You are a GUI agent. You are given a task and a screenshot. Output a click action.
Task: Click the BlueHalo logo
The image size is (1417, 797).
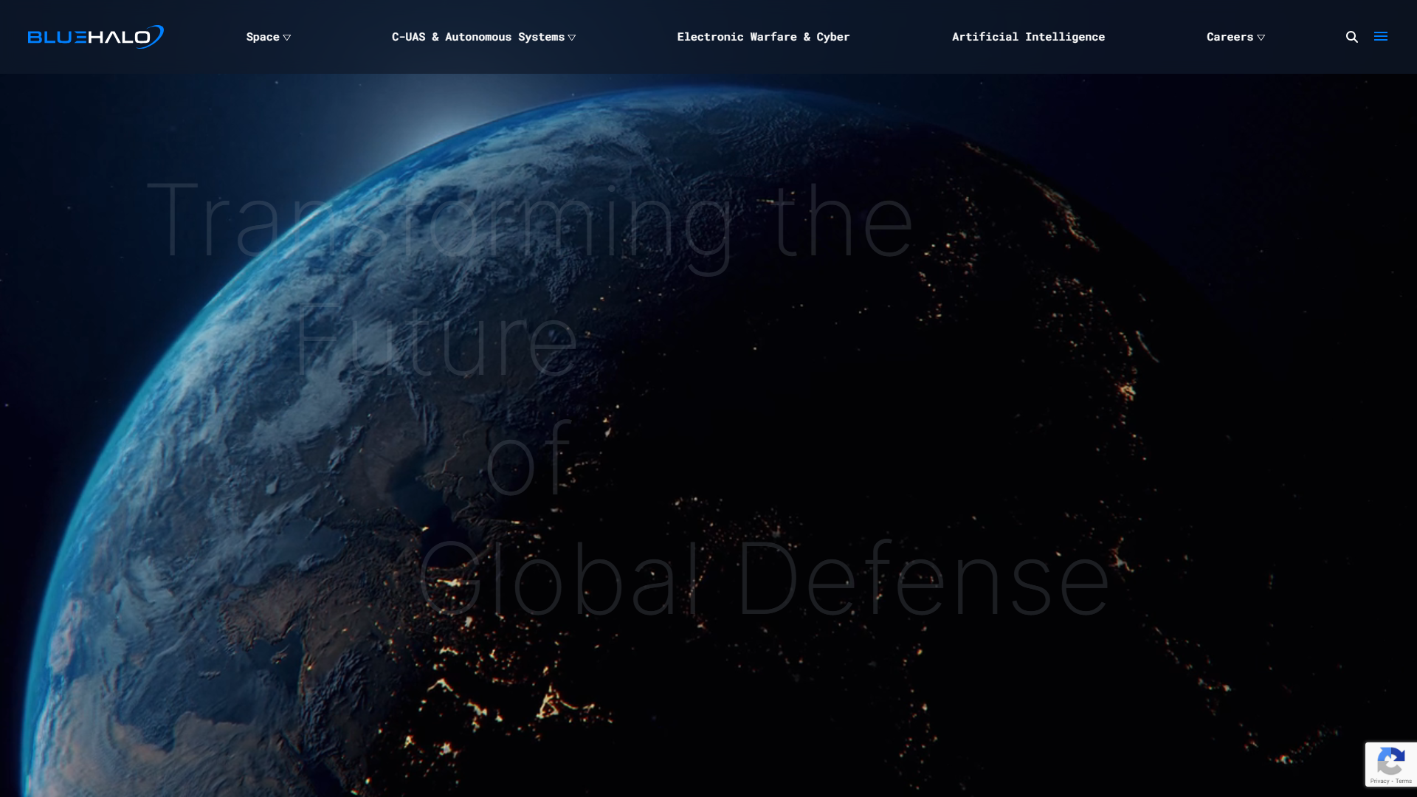click(94, 37)
